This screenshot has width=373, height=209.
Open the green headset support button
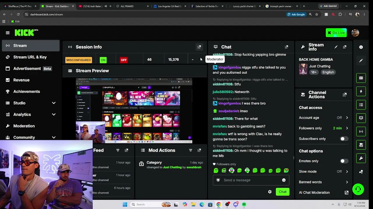[x=358, y=190]
